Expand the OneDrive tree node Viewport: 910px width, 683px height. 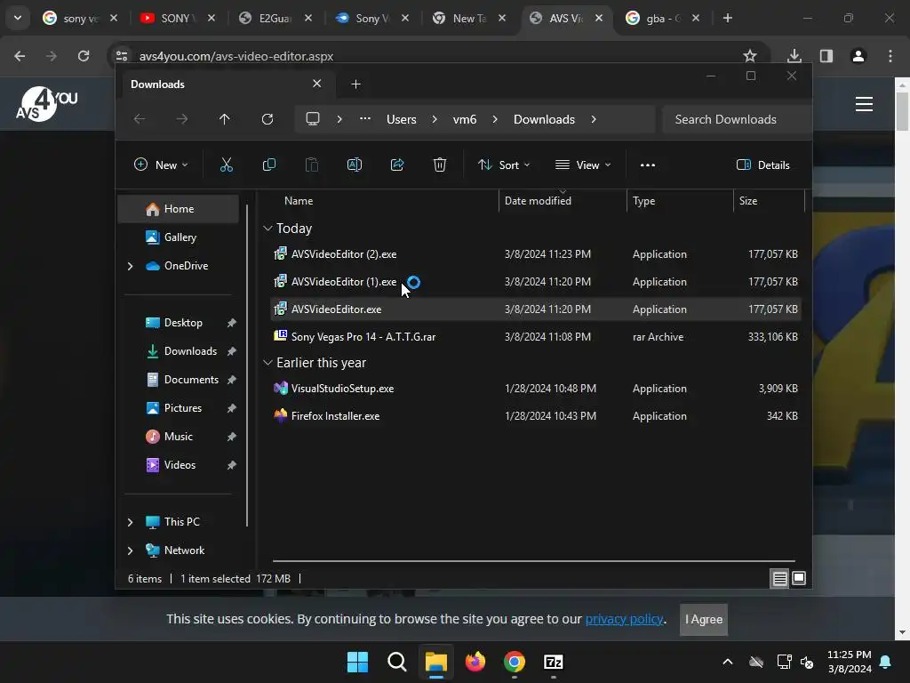tap(130, 266)
